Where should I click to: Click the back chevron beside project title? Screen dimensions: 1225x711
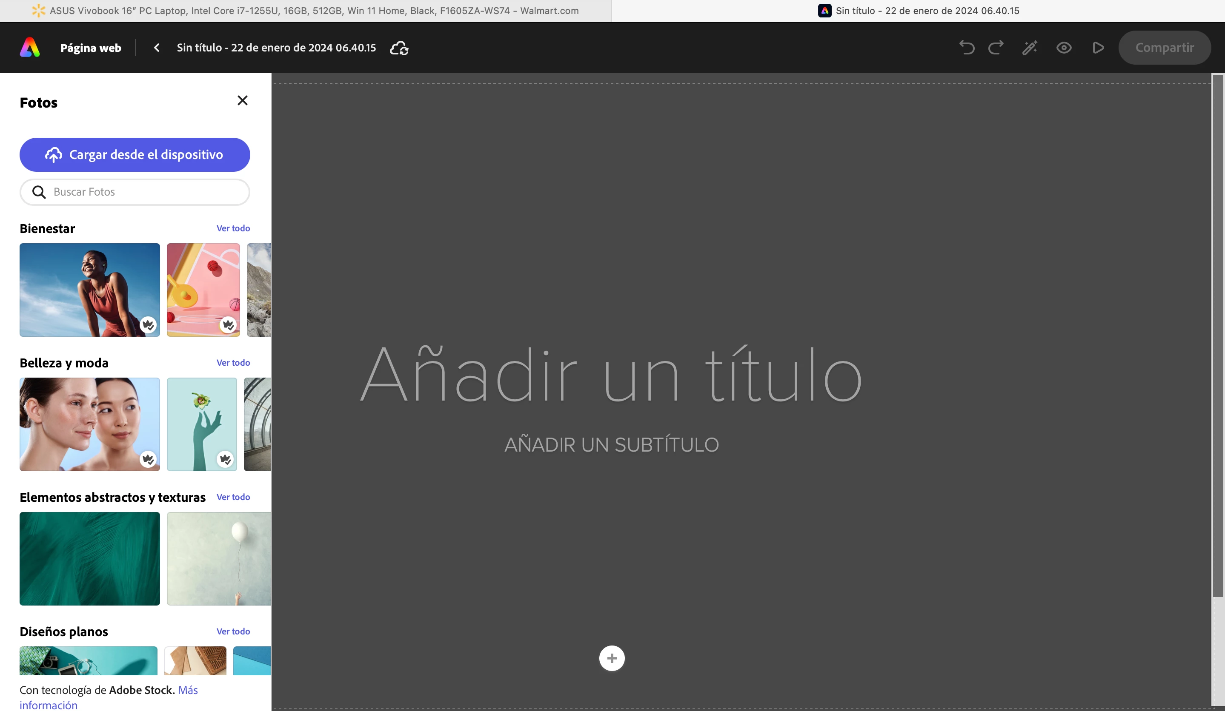pos(157,48)
